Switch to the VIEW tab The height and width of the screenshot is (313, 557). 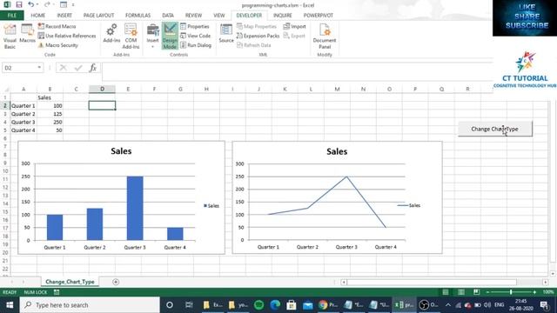coord(218,16)
